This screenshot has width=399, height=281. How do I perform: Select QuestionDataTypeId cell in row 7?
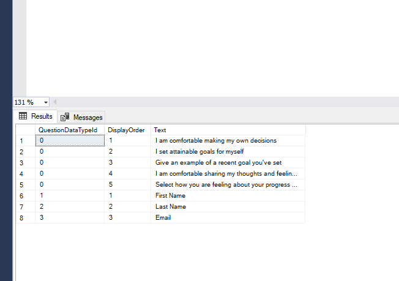pyautogui.click(x=70, y=207)
